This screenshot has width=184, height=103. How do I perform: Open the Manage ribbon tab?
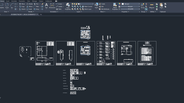tap(34, 1)
